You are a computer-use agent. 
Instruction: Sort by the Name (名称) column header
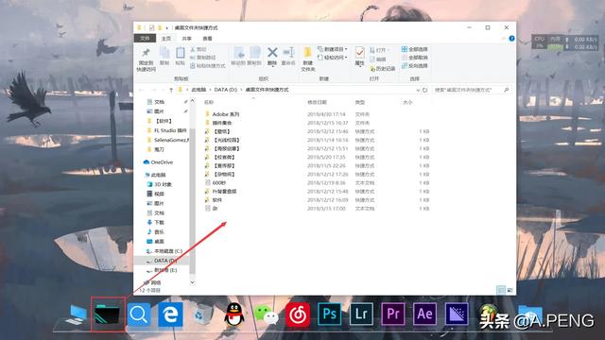pyautogui.click(x=209, y=103)
